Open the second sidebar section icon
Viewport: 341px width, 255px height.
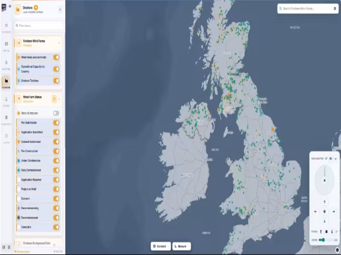(6, 44)
